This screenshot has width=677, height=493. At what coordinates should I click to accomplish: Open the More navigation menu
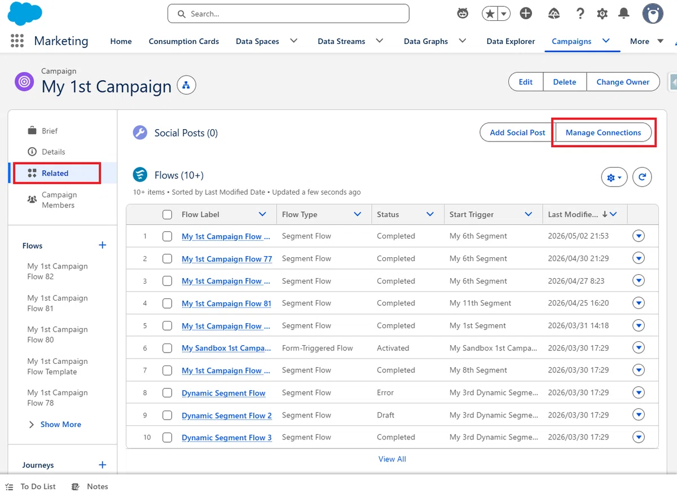(647, 41)
